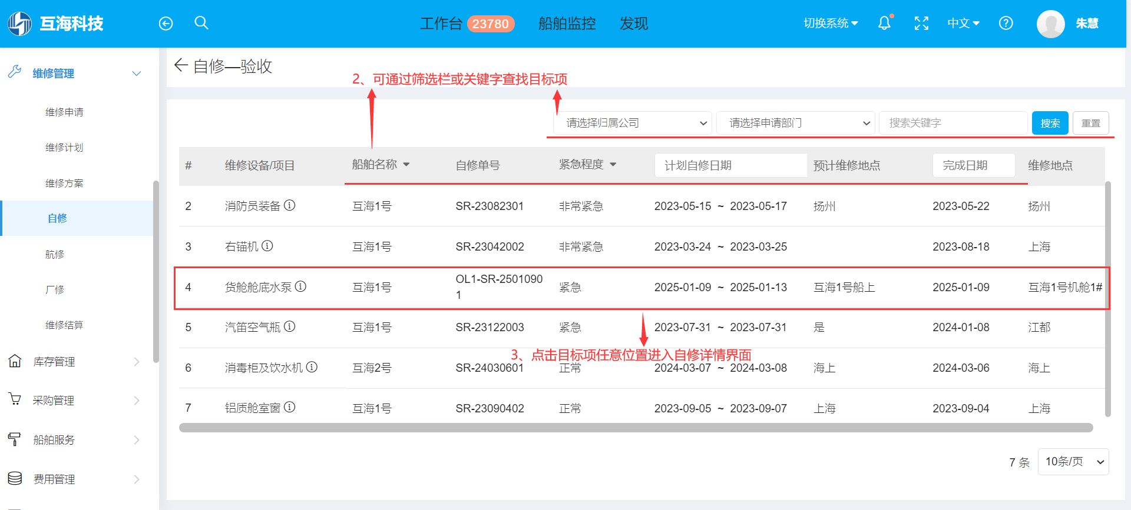Click info icon next to 铝质舱室窗
This screenshot has height=510, width=1131.
(290, 407)
